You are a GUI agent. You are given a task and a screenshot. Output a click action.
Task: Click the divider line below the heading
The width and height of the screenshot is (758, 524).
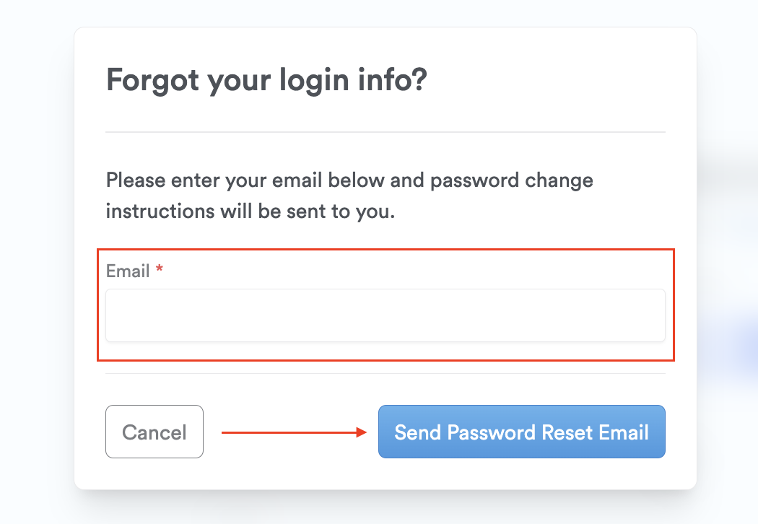coord(385,132)
